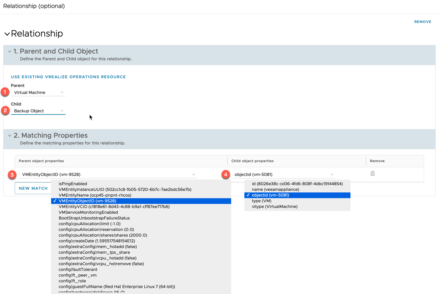
Task: Select VMEntityVCID option
Action: pyautogui.click(x=141, y=207)
